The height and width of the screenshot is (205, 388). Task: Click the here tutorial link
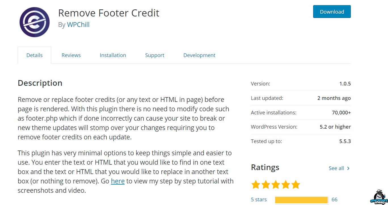[118, 181]
